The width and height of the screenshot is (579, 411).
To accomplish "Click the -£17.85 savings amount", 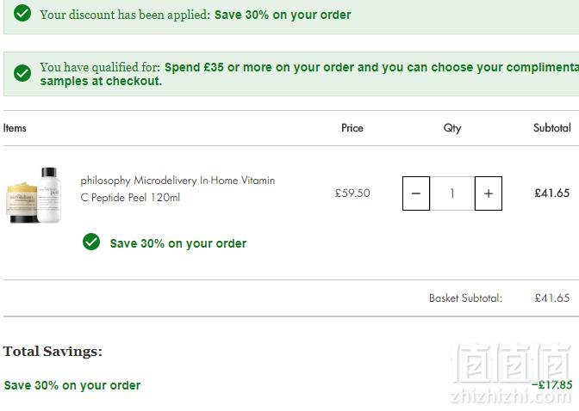I will pos(552,384).
